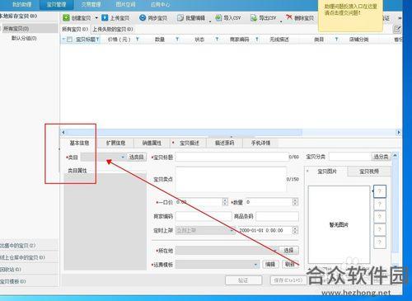Click the edit icon at far right of list tabs

coord(397,29)
